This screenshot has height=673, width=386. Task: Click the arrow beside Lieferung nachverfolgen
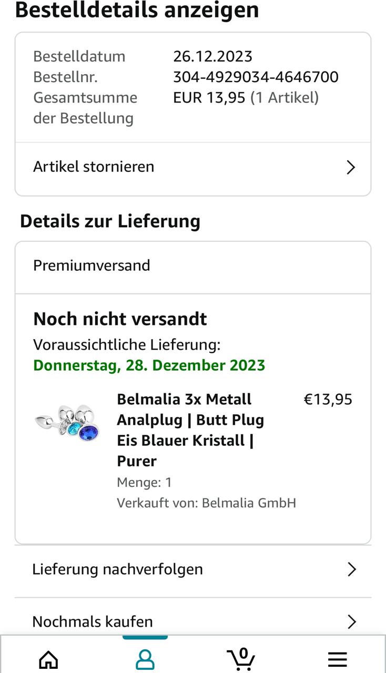click(x=352, y=569)
